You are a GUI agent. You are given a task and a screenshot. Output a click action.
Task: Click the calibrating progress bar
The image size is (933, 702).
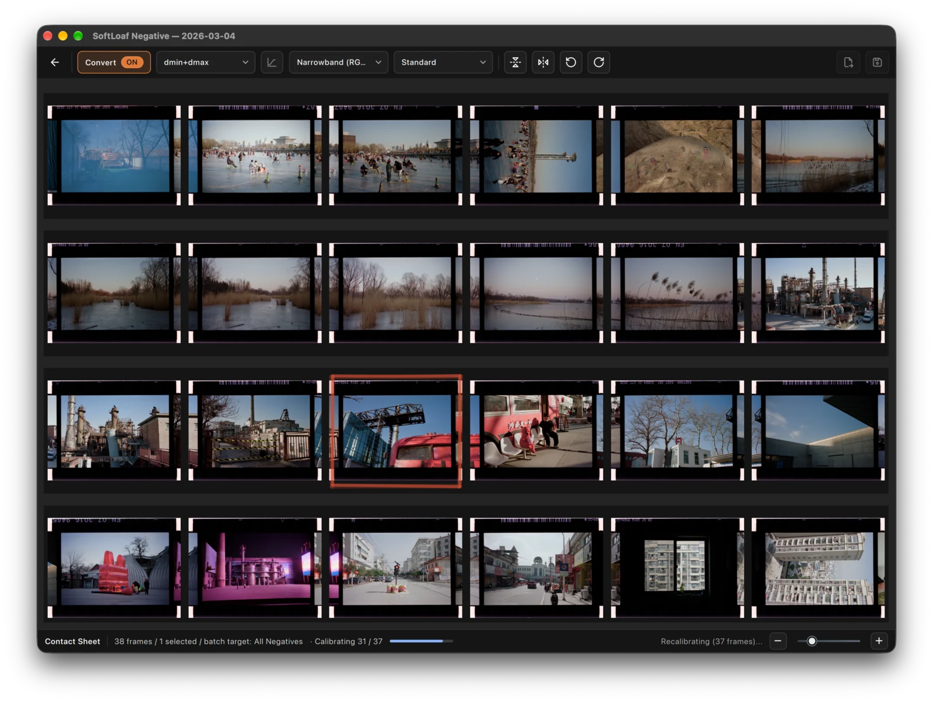click(421, 641)
